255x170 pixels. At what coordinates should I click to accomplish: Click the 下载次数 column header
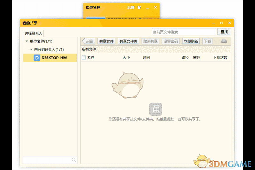[220, 58]
